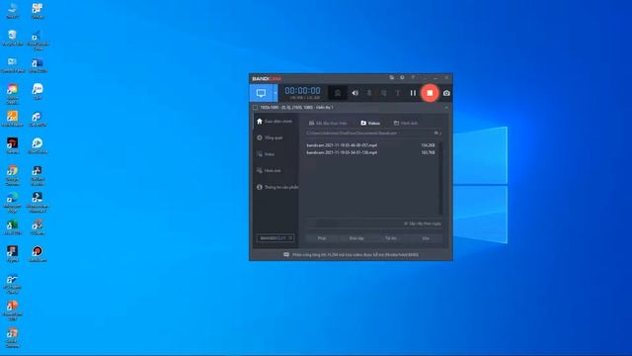Open the Excel desktop shortcut
The image size is (632, 356).
pyautogui.click(x=13, y=227)
